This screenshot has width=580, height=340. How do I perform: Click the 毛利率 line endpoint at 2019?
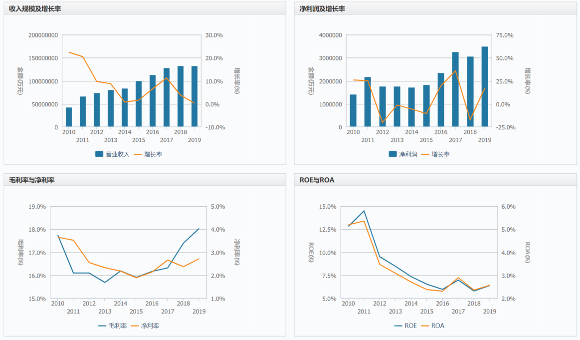coord(199,229)
